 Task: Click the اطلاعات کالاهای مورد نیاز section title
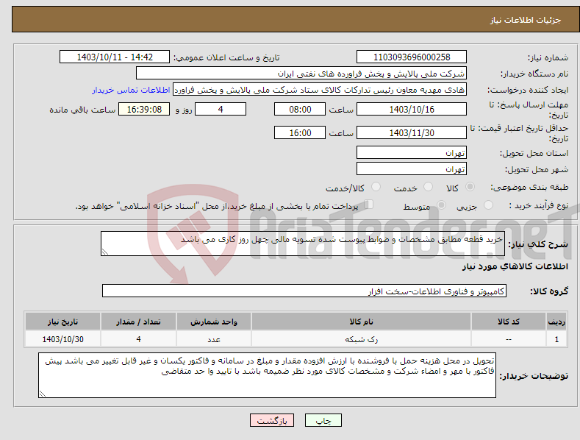(515, 266)
